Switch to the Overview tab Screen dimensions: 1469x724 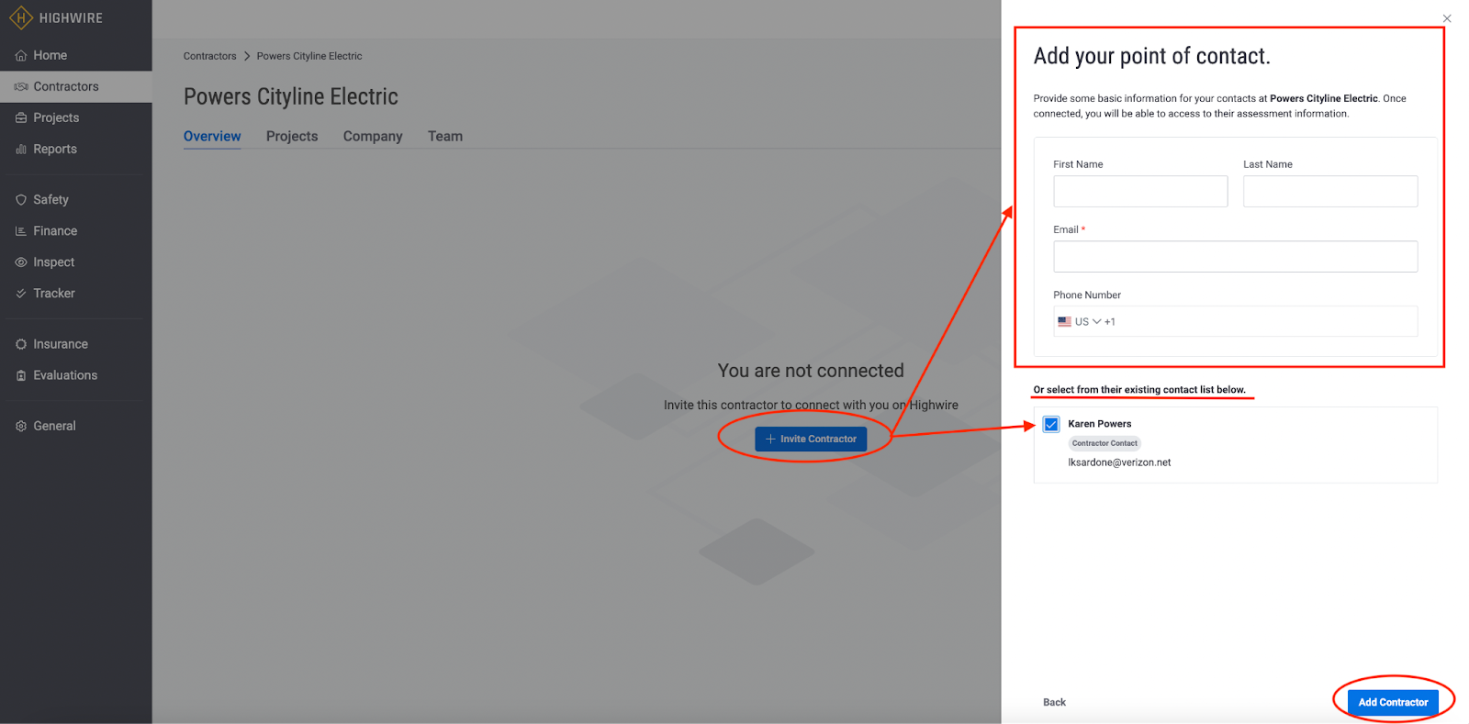pyautogui.click(x=212, y=136)
